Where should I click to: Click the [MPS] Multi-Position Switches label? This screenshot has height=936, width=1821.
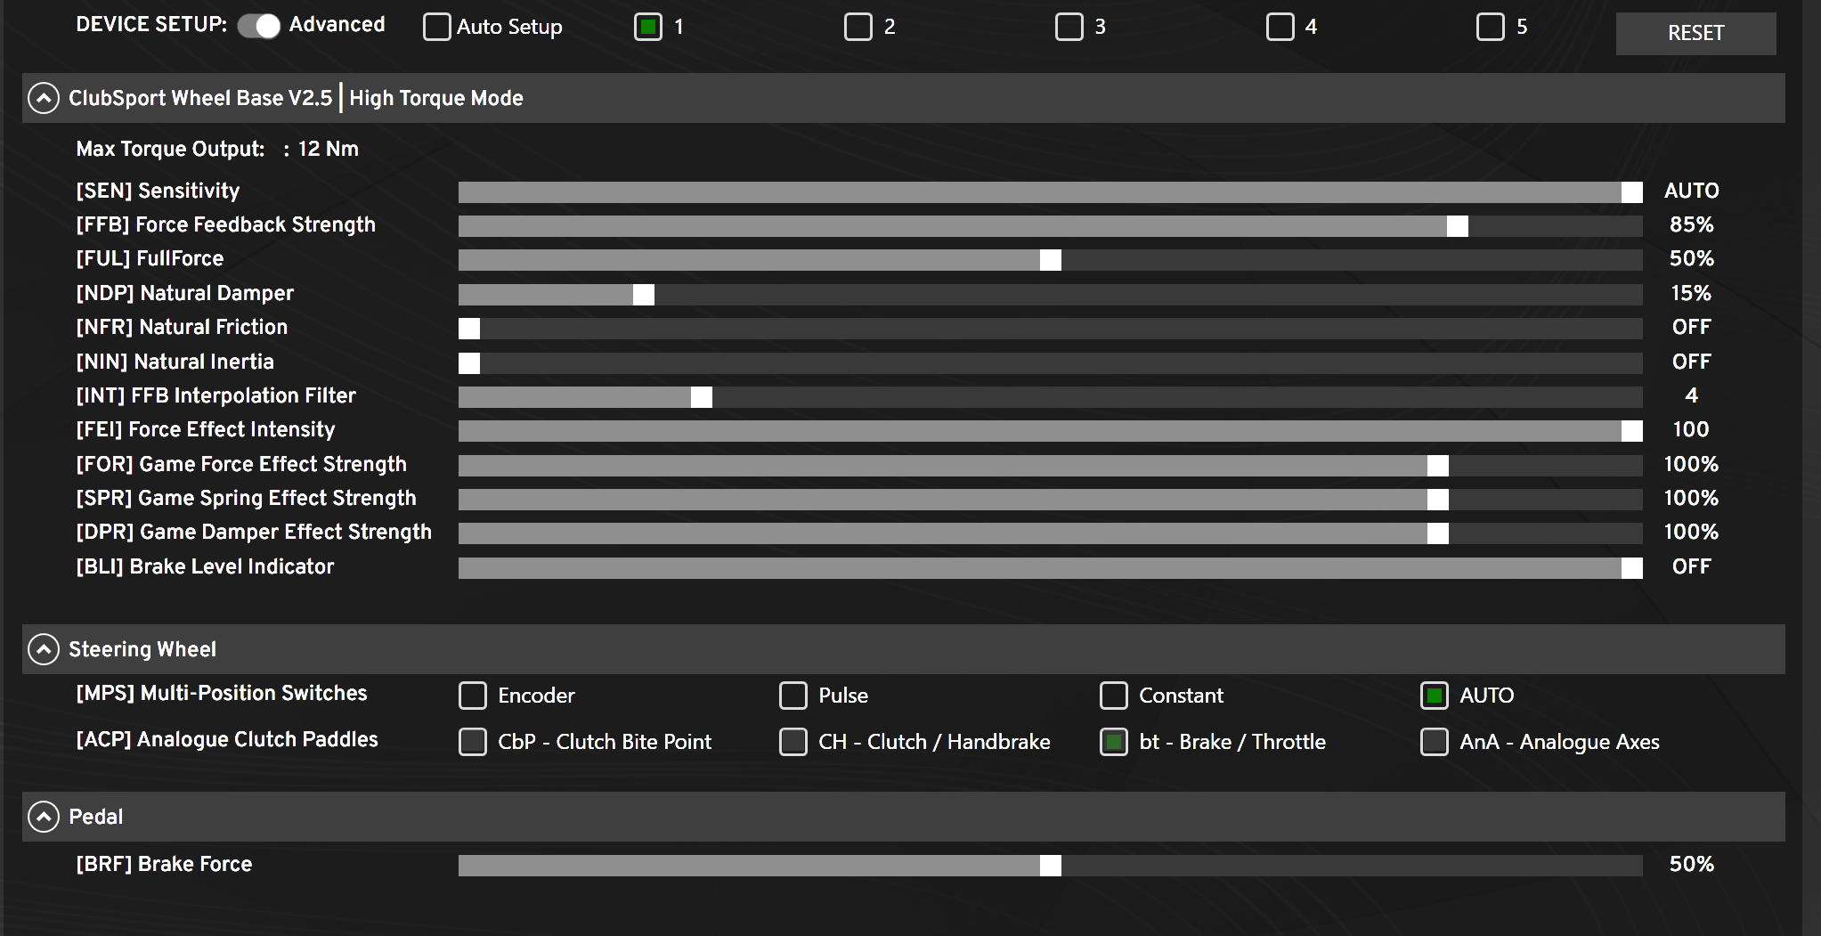[222, 693]
